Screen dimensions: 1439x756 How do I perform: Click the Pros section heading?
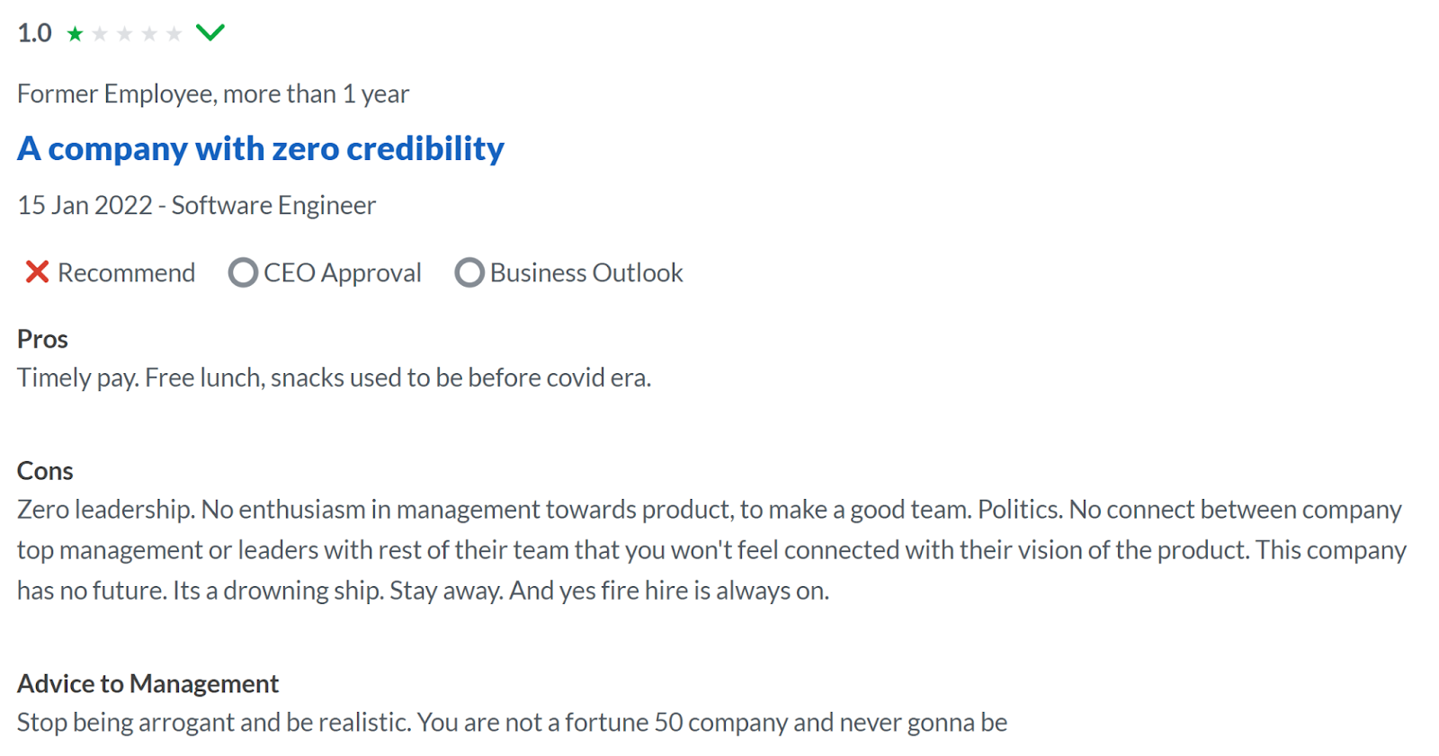click(x=42, y=339)
